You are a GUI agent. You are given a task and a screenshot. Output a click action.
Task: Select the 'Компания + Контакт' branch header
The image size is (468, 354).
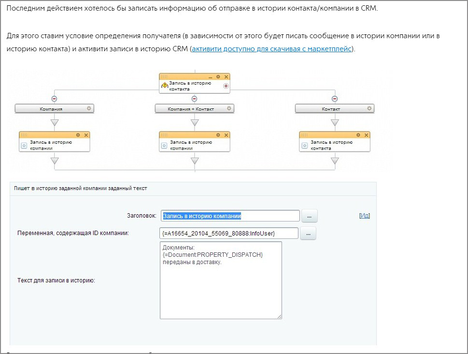(194, 108)
